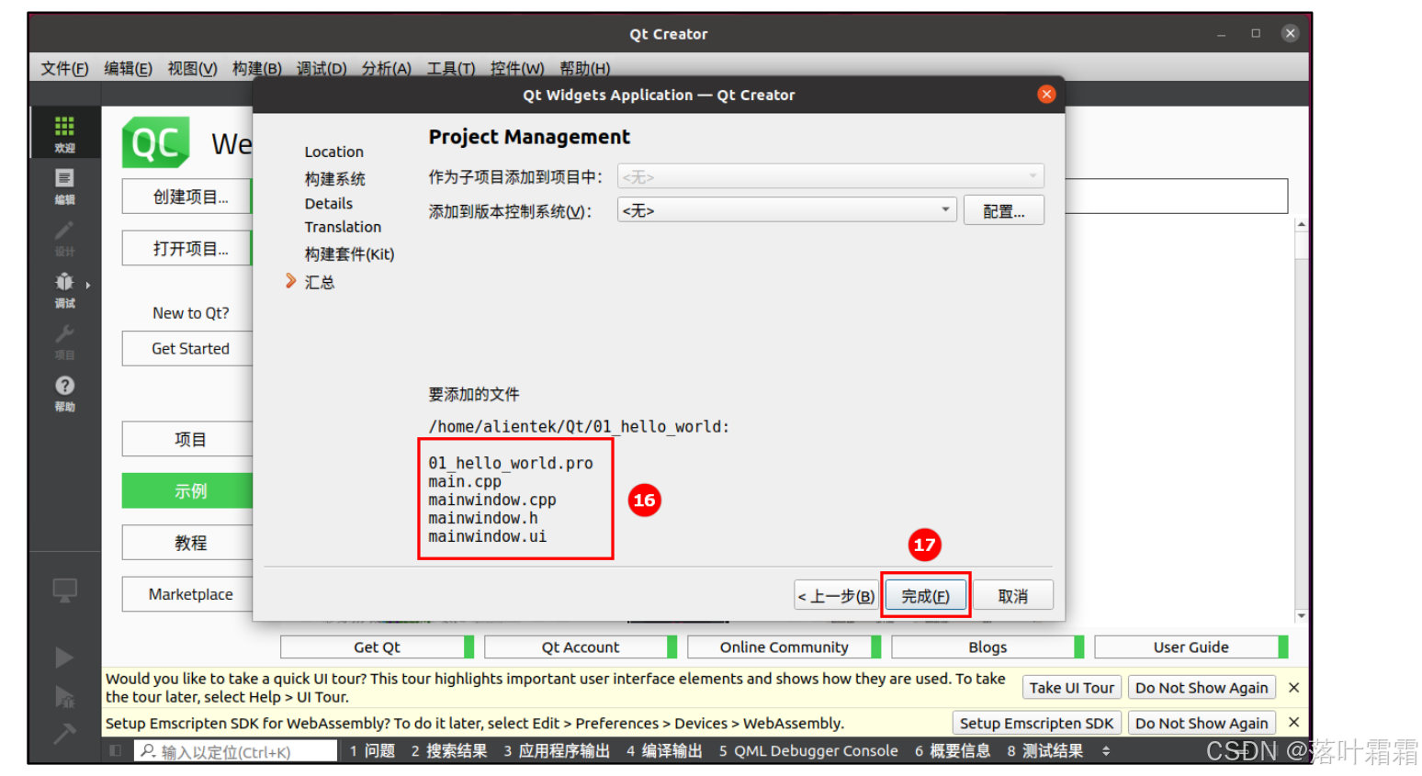
Task: Click the 取消 cancel button
Action: coord(1013,596)
